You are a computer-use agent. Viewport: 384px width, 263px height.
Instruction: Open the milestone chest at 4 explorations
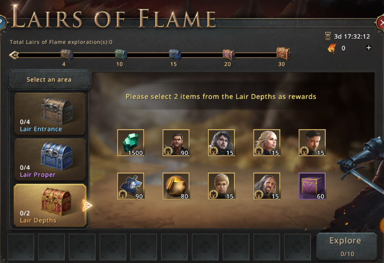[67, 54]
